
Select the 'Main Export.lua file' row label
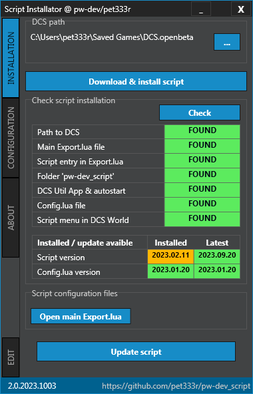71,146
